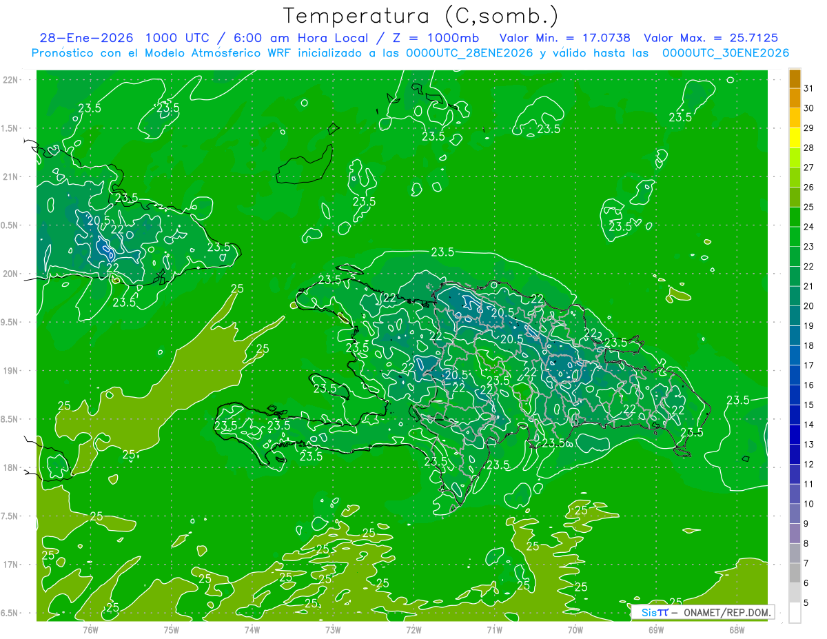The image size is (827, 639).
Task: Pick the white swatch below legend value 5
Action: click(795, 613)
